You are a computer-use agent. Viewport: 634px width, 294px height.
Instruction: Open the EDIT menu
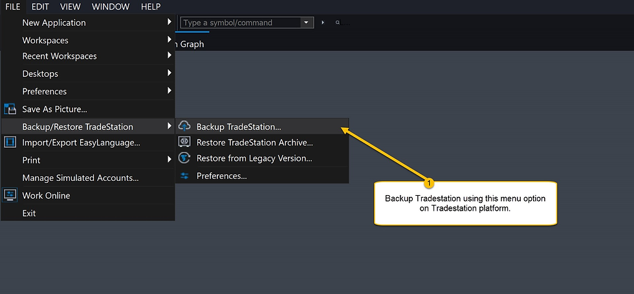click(40, 6)
